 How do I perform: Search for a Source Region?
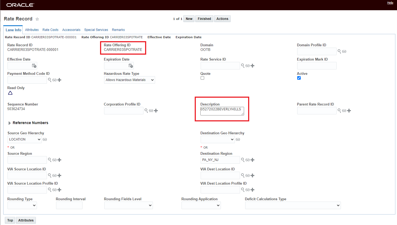(x=50, y=160)
